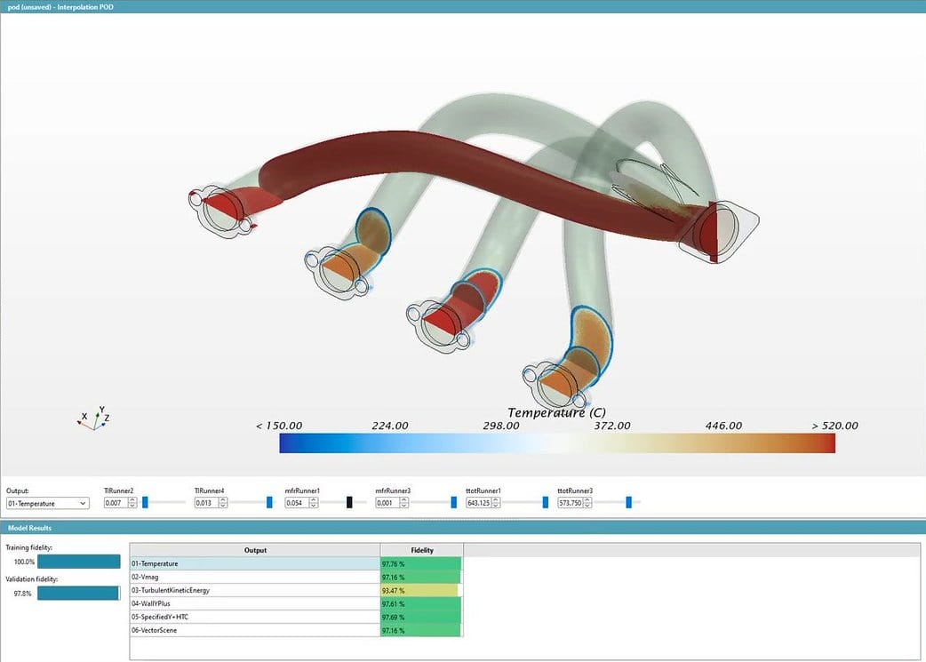Select the 02-Vmag output row

tap(297, 577)
